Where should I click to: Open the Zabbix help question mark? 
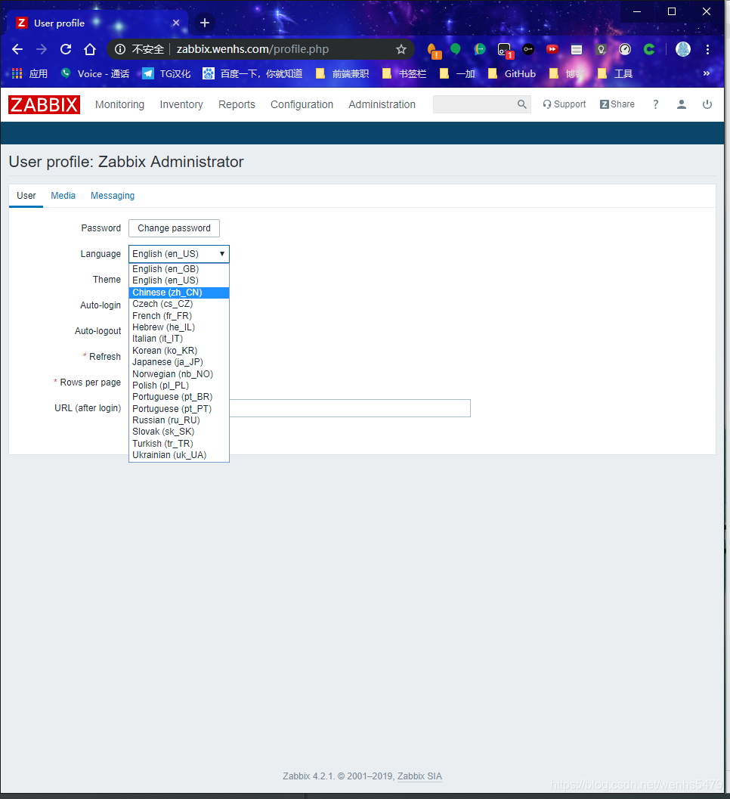point(656,104)
